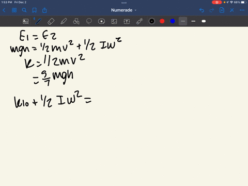Screen dimensions: 248x186
Task: Select the Highlighter tool
Action: tap(64, 21)
